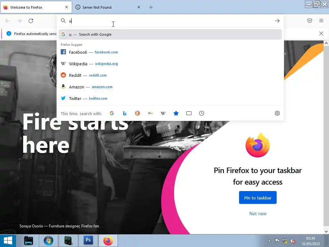329x247 pixels.
Task: Click the muted volume tray icon
Action: 293,241
